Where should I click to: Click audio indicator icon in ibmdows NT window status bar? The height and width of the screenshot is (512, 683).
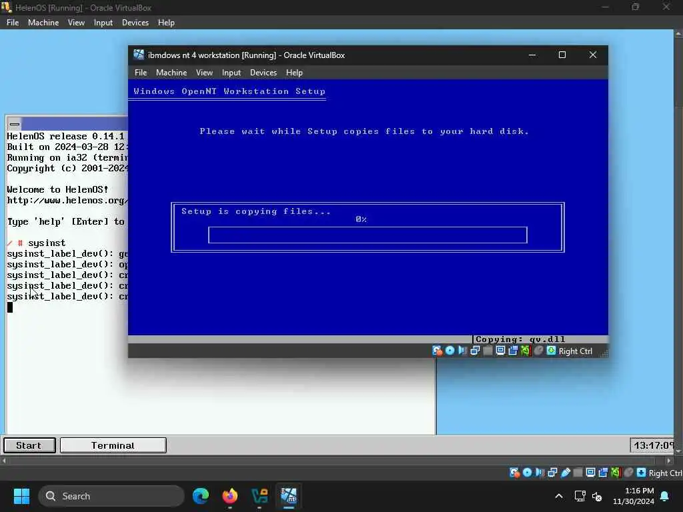462,351
